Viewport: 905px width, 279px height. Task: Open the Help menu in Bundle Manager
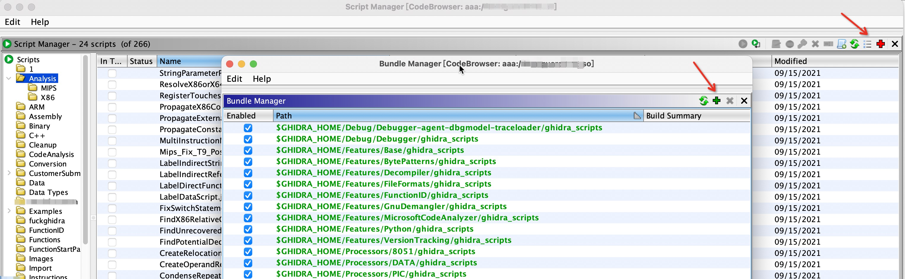click(261, 79)
